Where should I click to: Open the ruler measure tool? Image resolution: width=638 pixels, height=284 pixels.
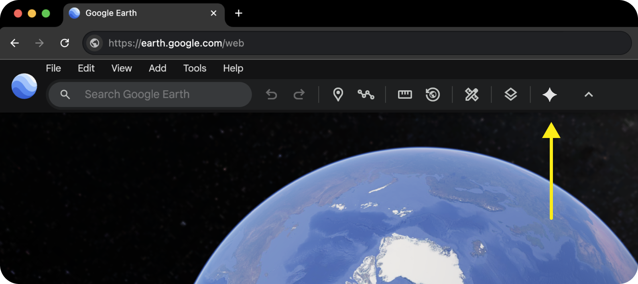point(404,95)
